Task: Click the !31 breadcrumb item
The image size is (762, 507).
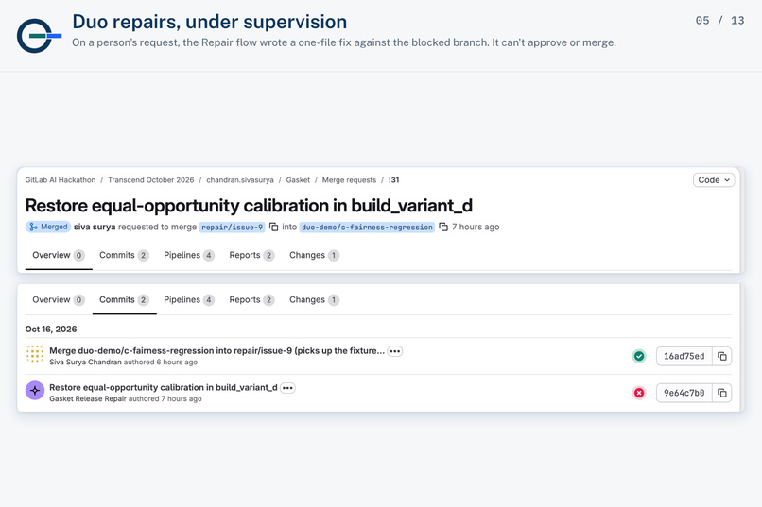Action: [x=393, y=180]
